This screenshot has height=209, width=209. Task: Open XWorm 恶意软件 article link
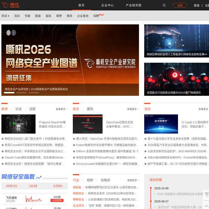coord(107,151)
